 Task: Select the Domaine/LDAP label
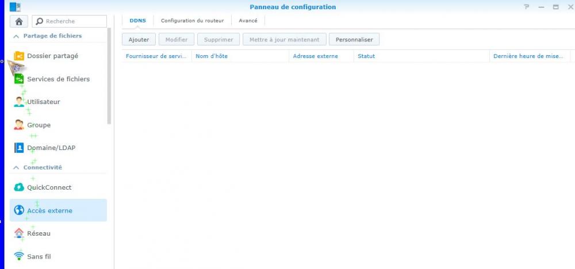coord(51,148)
